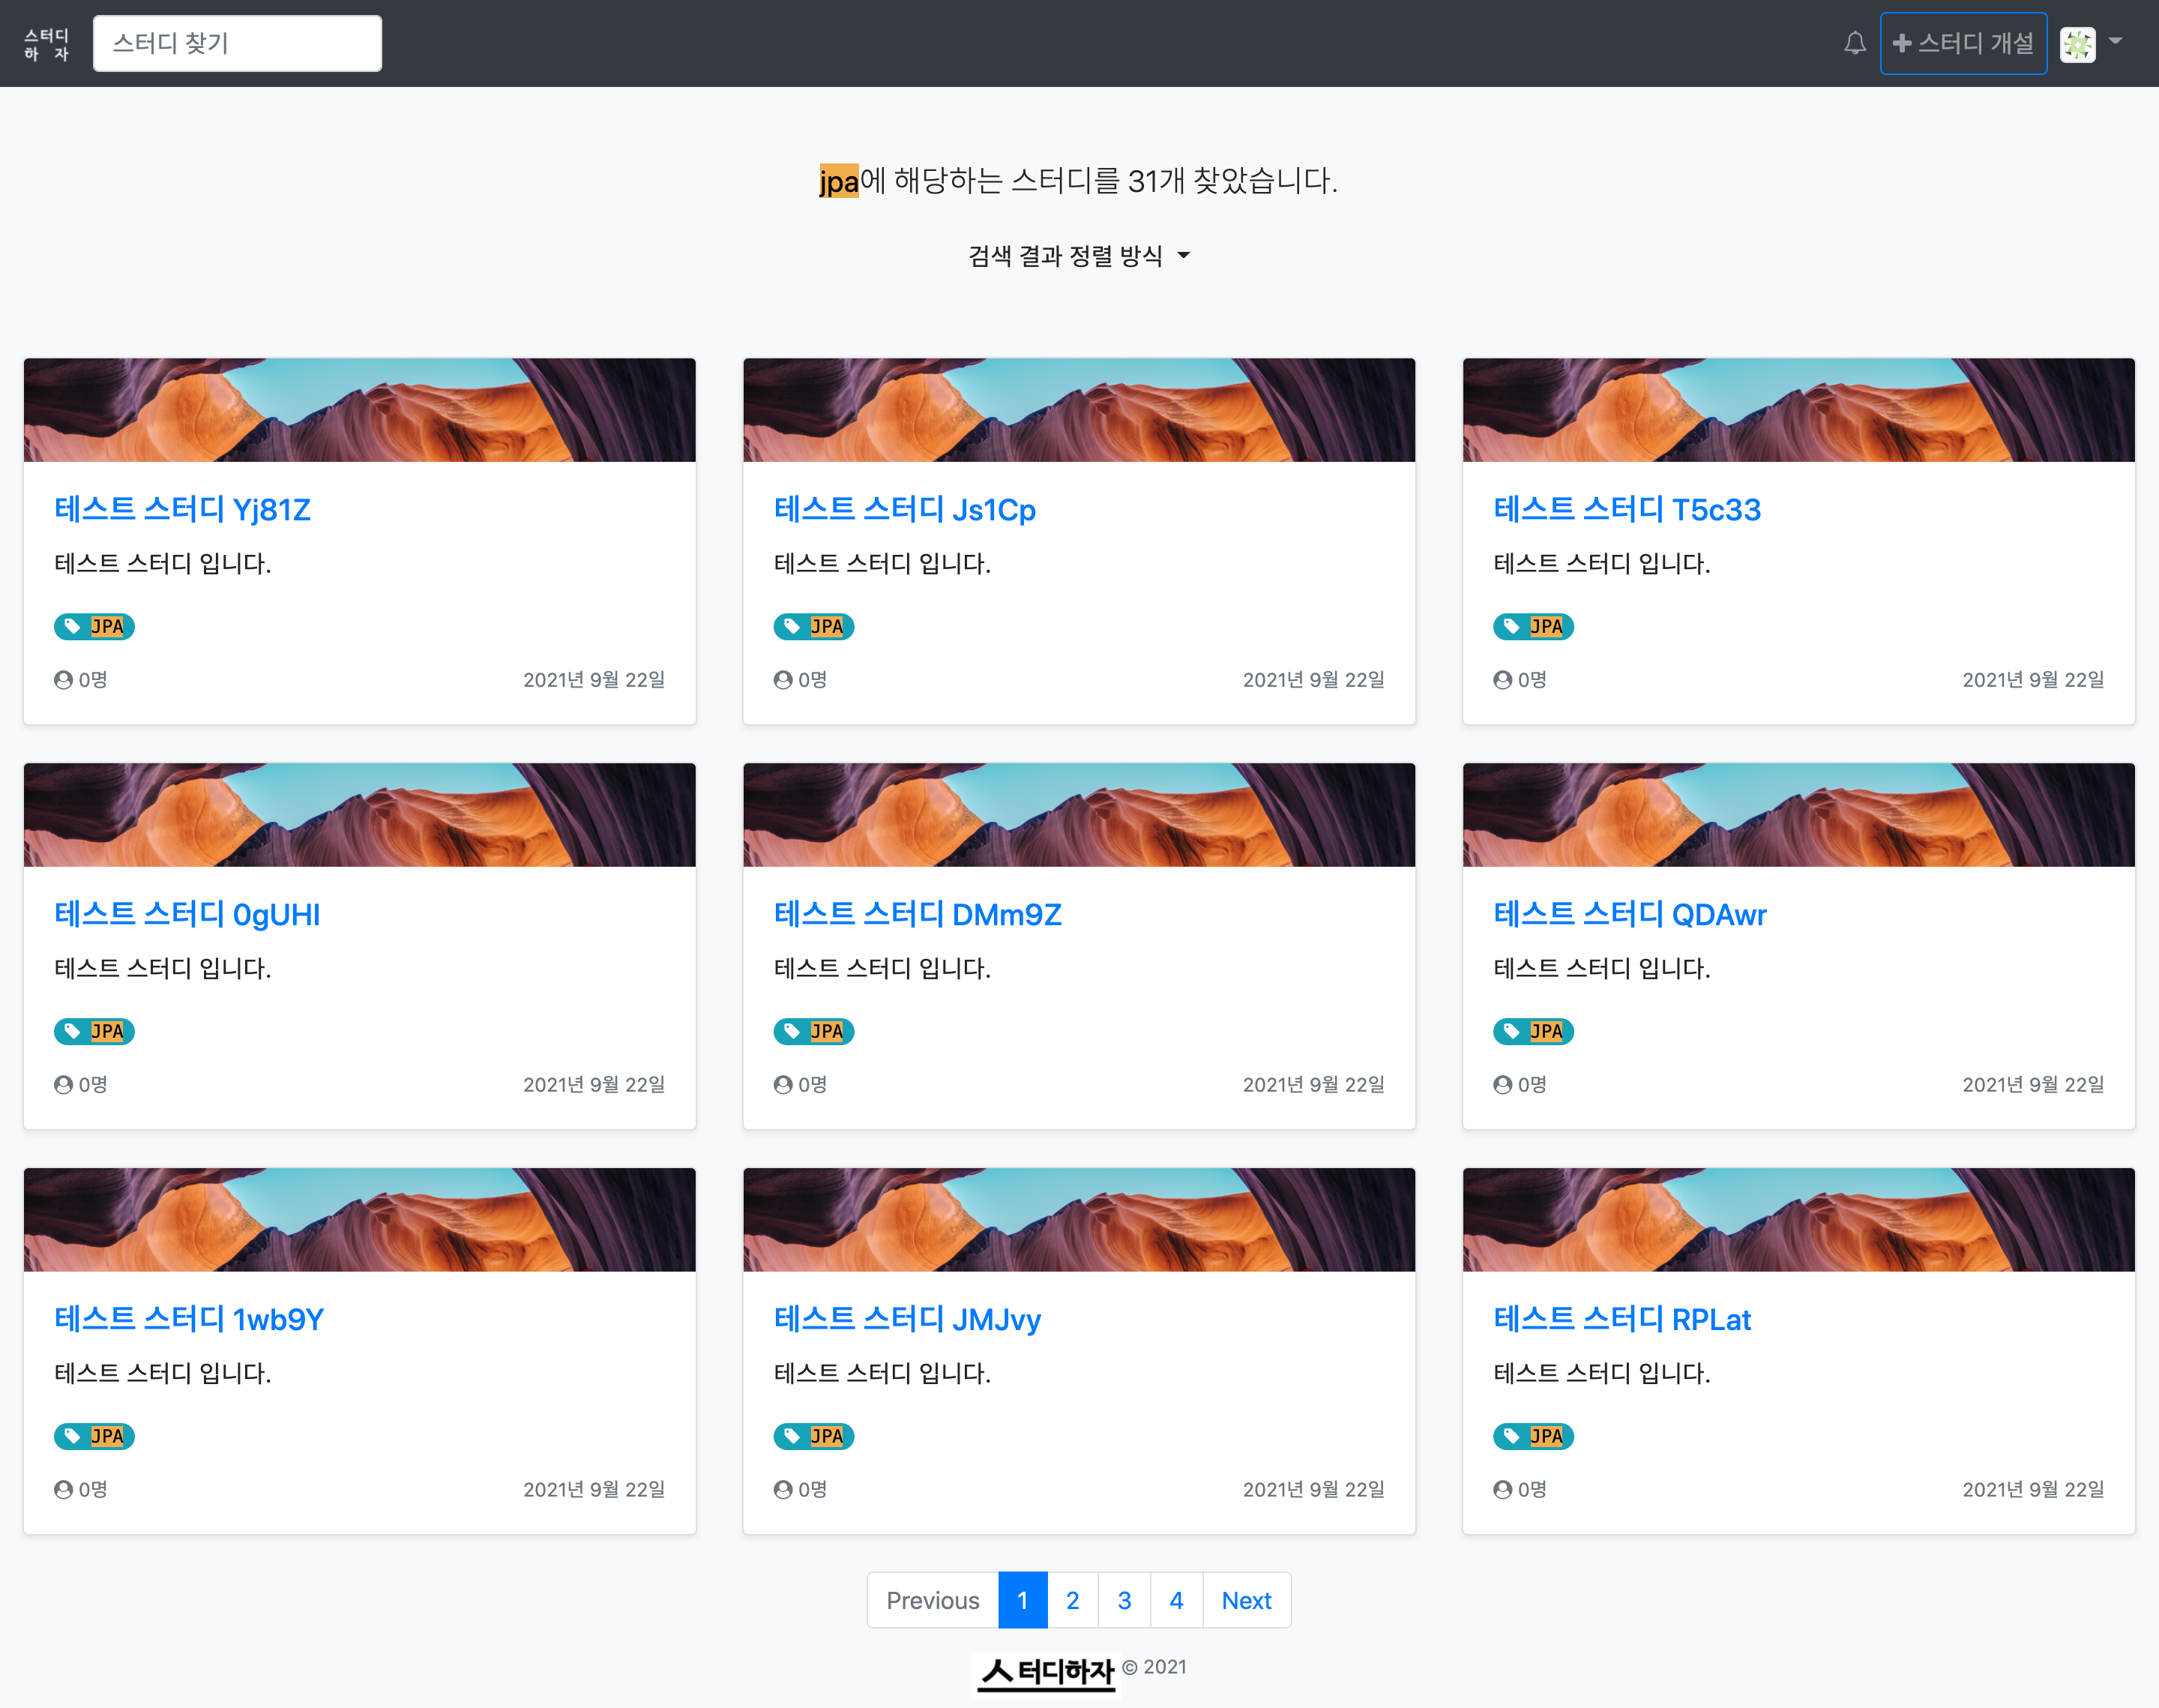
Task: Open 테스트 스터디 T5c33 link
Action: [x=1627, y=509]
